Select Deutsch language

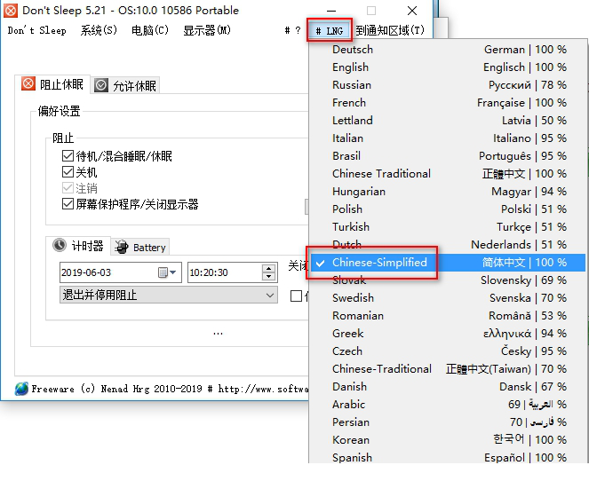point(450,50)
